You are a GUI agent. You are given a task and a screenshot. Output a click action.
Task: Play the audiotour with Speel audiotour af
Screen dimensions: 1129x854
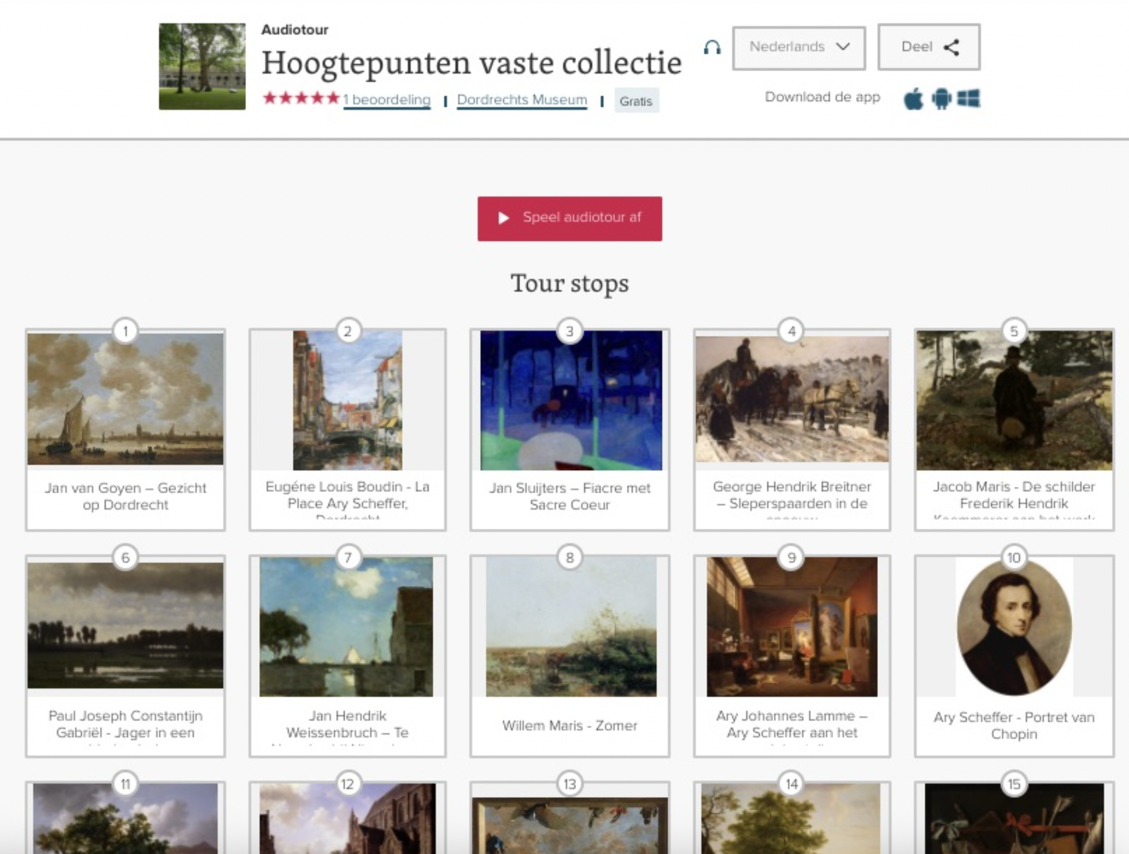(569, 218)
